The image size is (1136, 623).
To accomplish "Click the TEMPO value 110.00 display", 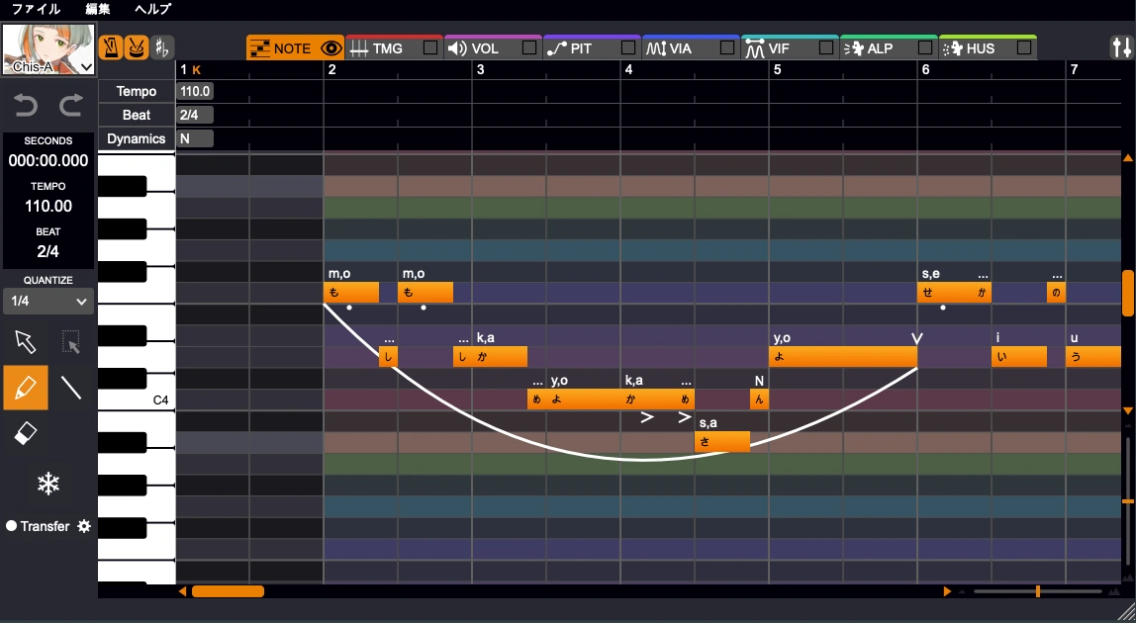I will tap(47, 206).
